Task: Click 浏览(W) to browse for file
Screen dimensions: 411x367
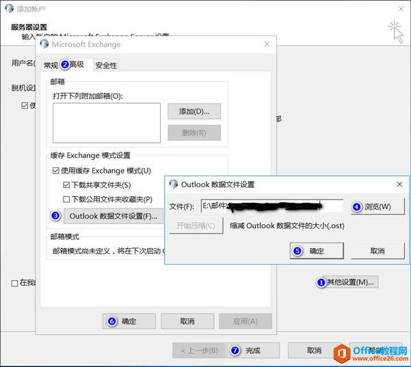Action: tap(377, 206)
